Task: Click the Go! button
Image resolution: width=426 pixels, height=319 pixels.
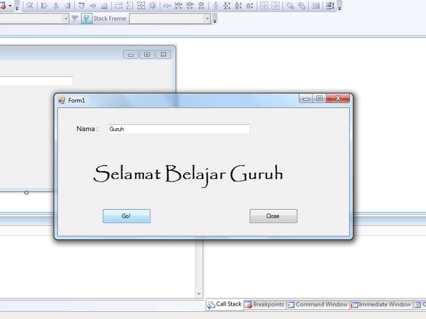Action: [126, 216]
